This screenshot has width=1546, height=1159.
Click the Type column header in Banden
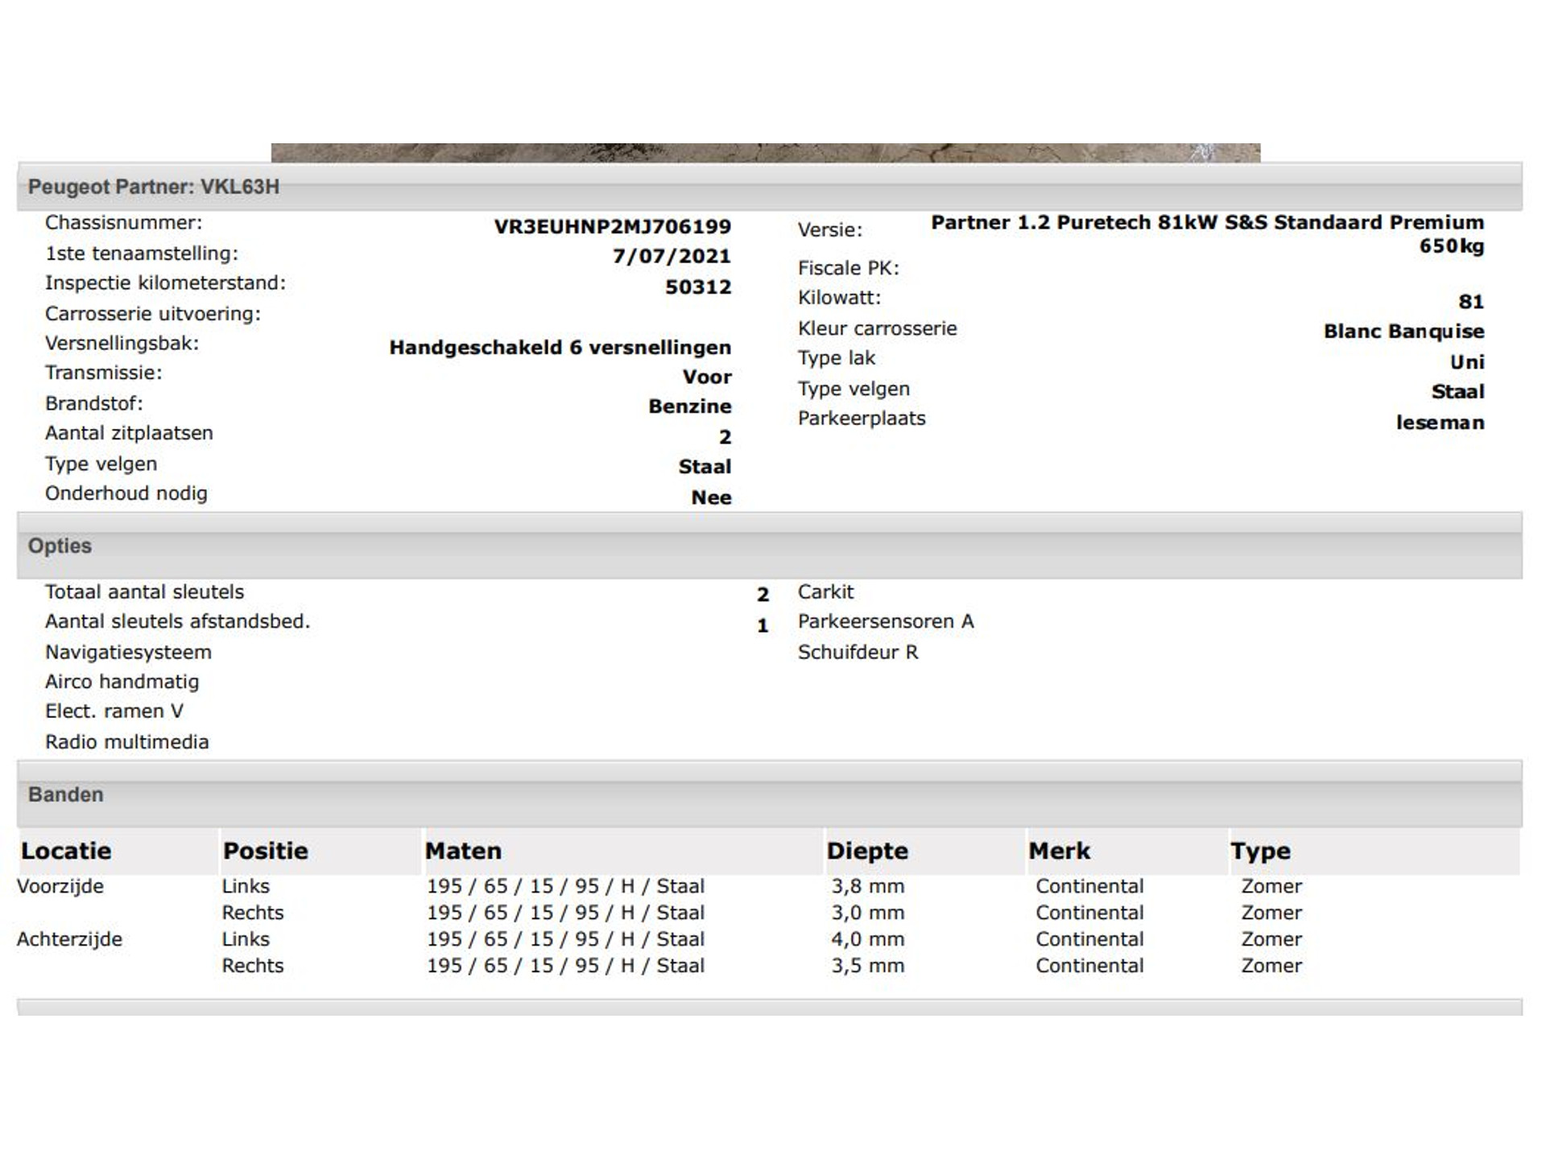pos(1260,851)
